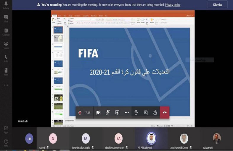This screenshot has width=233, height=151.
Task: Expand the +16 additional participants bubble
Action: tap(29, 138)
